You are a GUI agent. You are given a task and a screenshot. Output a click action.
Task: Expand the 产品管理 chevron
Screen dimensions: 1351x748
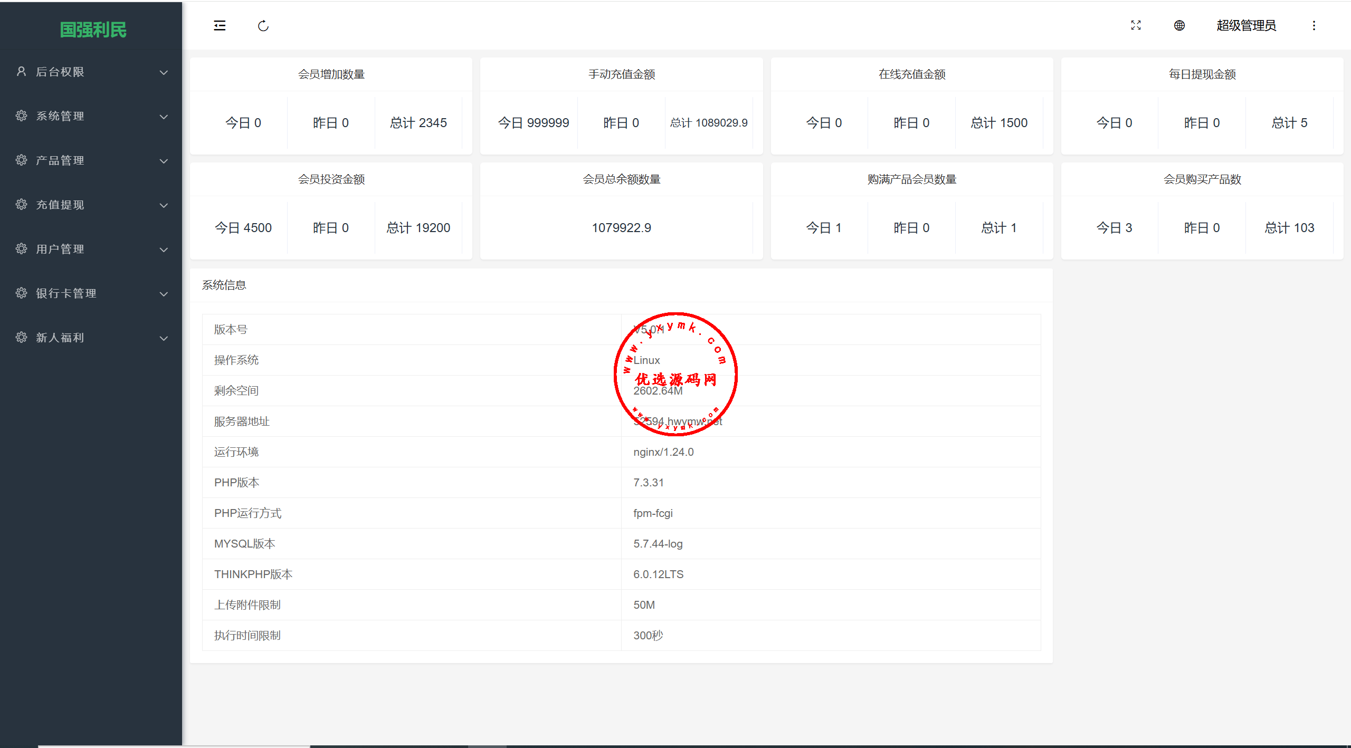click(x=164, y=161)
